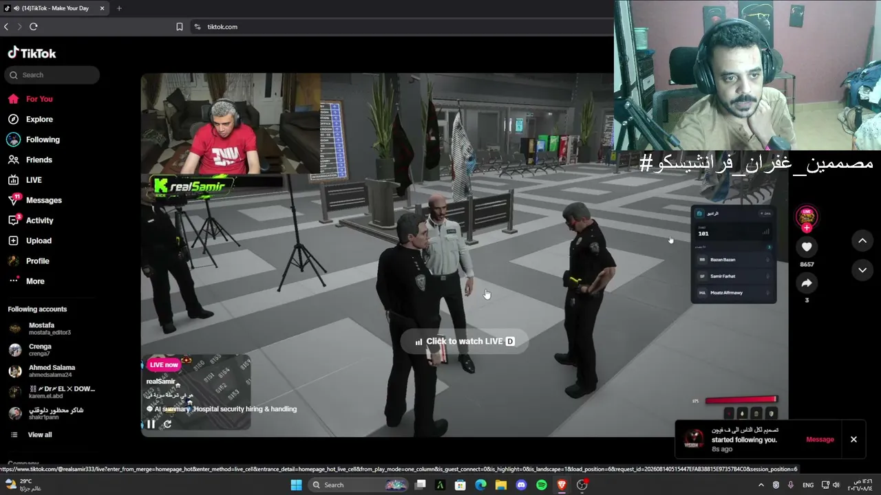Image resolution: width=881 pixels, height=495 pixels.
Task: Click the TikTok logo
Action: tap(32, 53)
